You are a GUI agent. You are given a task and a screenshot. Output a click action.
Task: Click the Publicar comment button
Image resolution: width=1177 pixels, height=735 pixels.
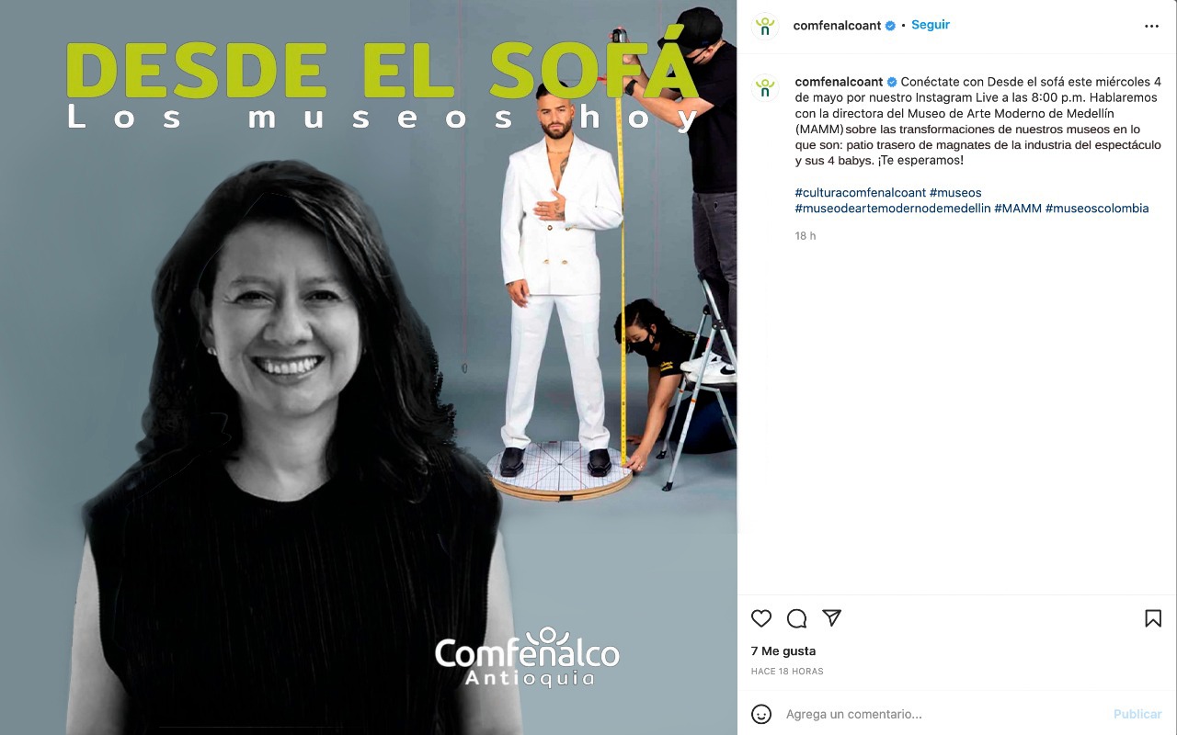1137,714
